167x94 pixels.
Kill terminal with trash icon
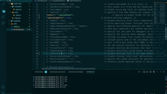click(154, 72)
